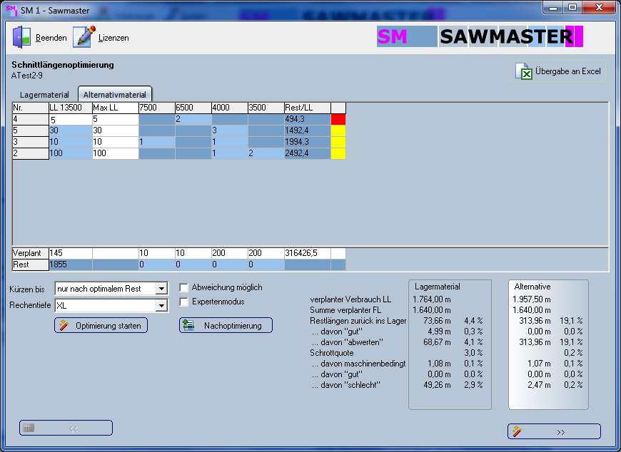Click the Max LL cell of row 4
Screen dimensions: 621x452
coord(115,120)
